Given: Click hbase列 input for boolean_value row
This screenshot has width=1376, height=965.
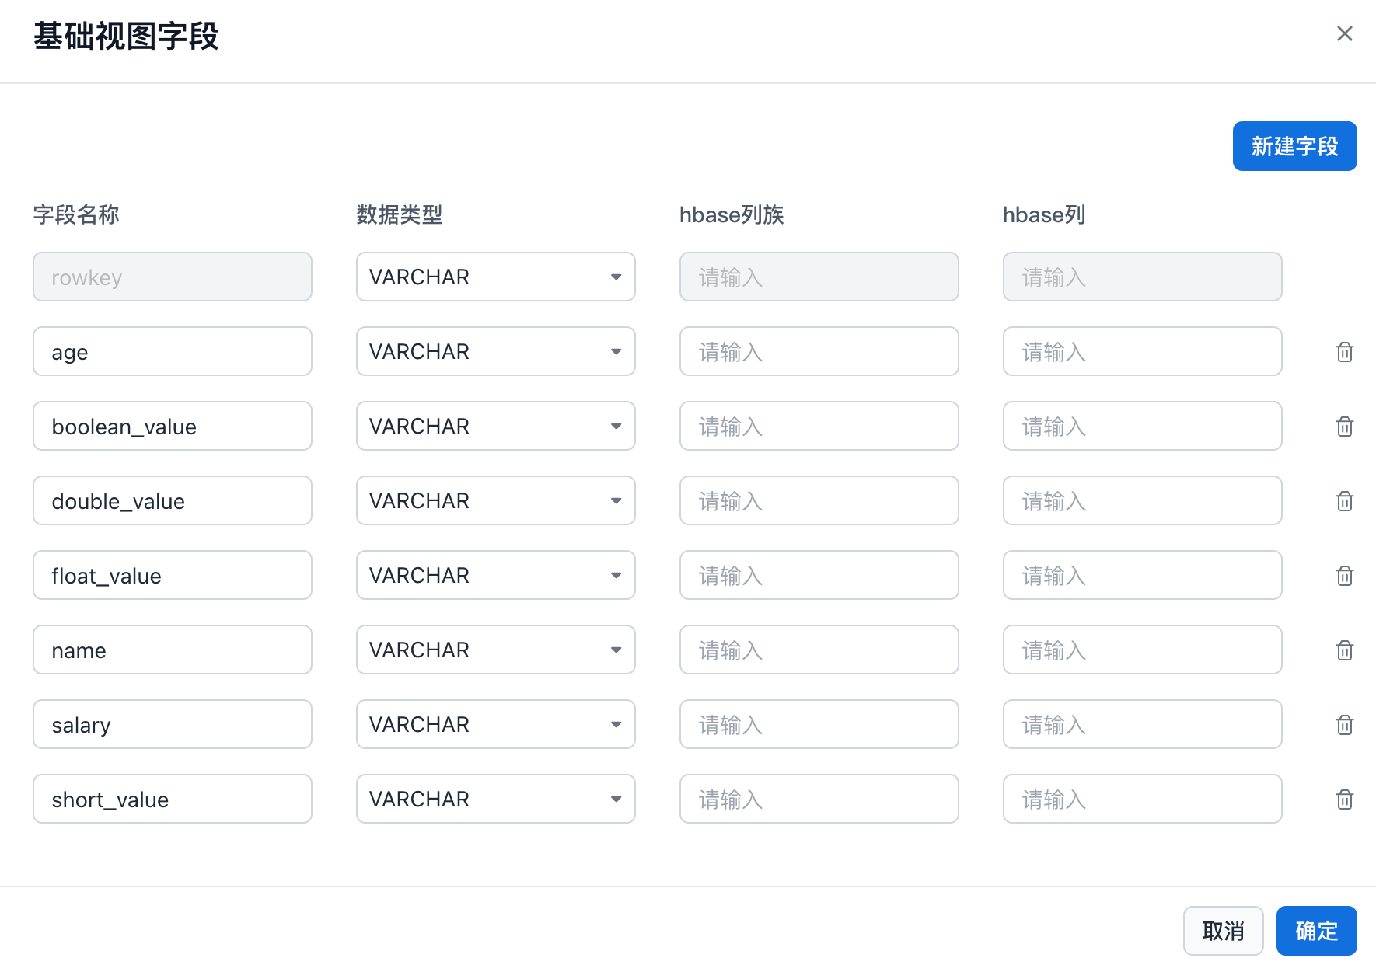Looking at the screenshot, I should point(1142,426).
